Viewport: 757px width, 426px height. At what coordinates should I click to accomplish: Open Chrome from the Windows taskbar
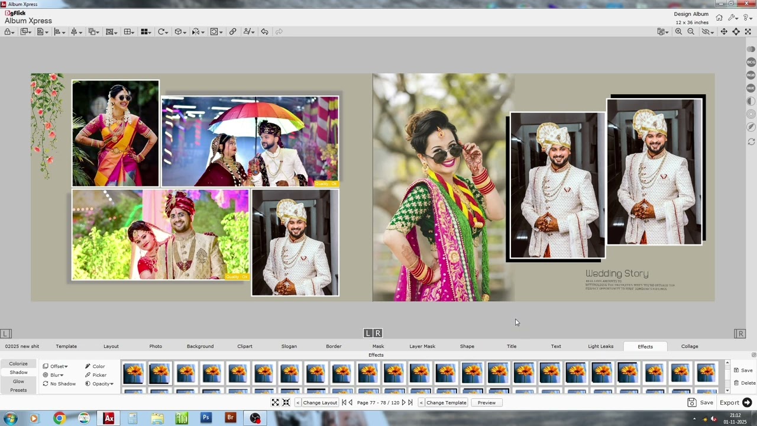[59, 418]
